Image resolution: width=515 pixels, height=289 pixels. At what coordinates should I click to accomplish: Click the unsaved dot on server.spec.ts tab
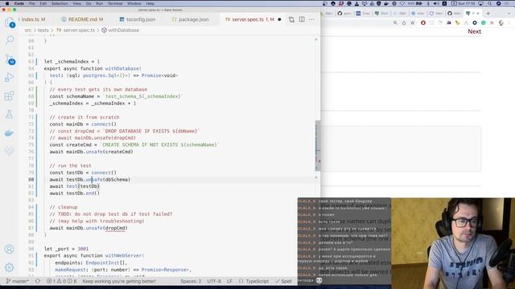coord(279,19)
